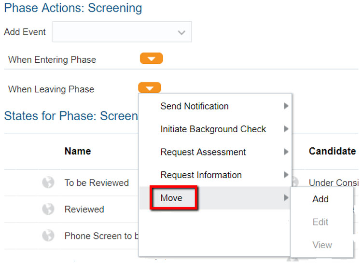
Task: Open the When Entering Phase actions menu
Action: 151,59
